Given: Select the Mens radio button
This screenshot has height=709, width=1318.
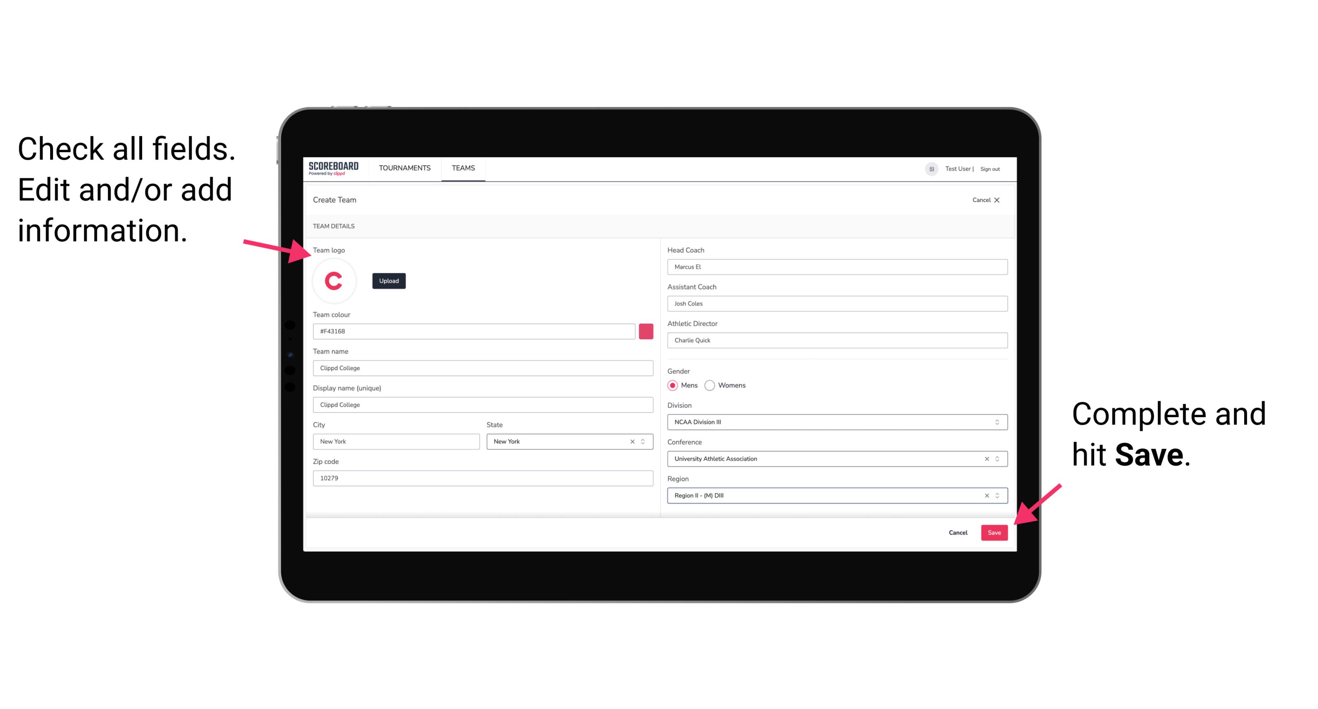Looking at the screenshot, I should point(673,385).
